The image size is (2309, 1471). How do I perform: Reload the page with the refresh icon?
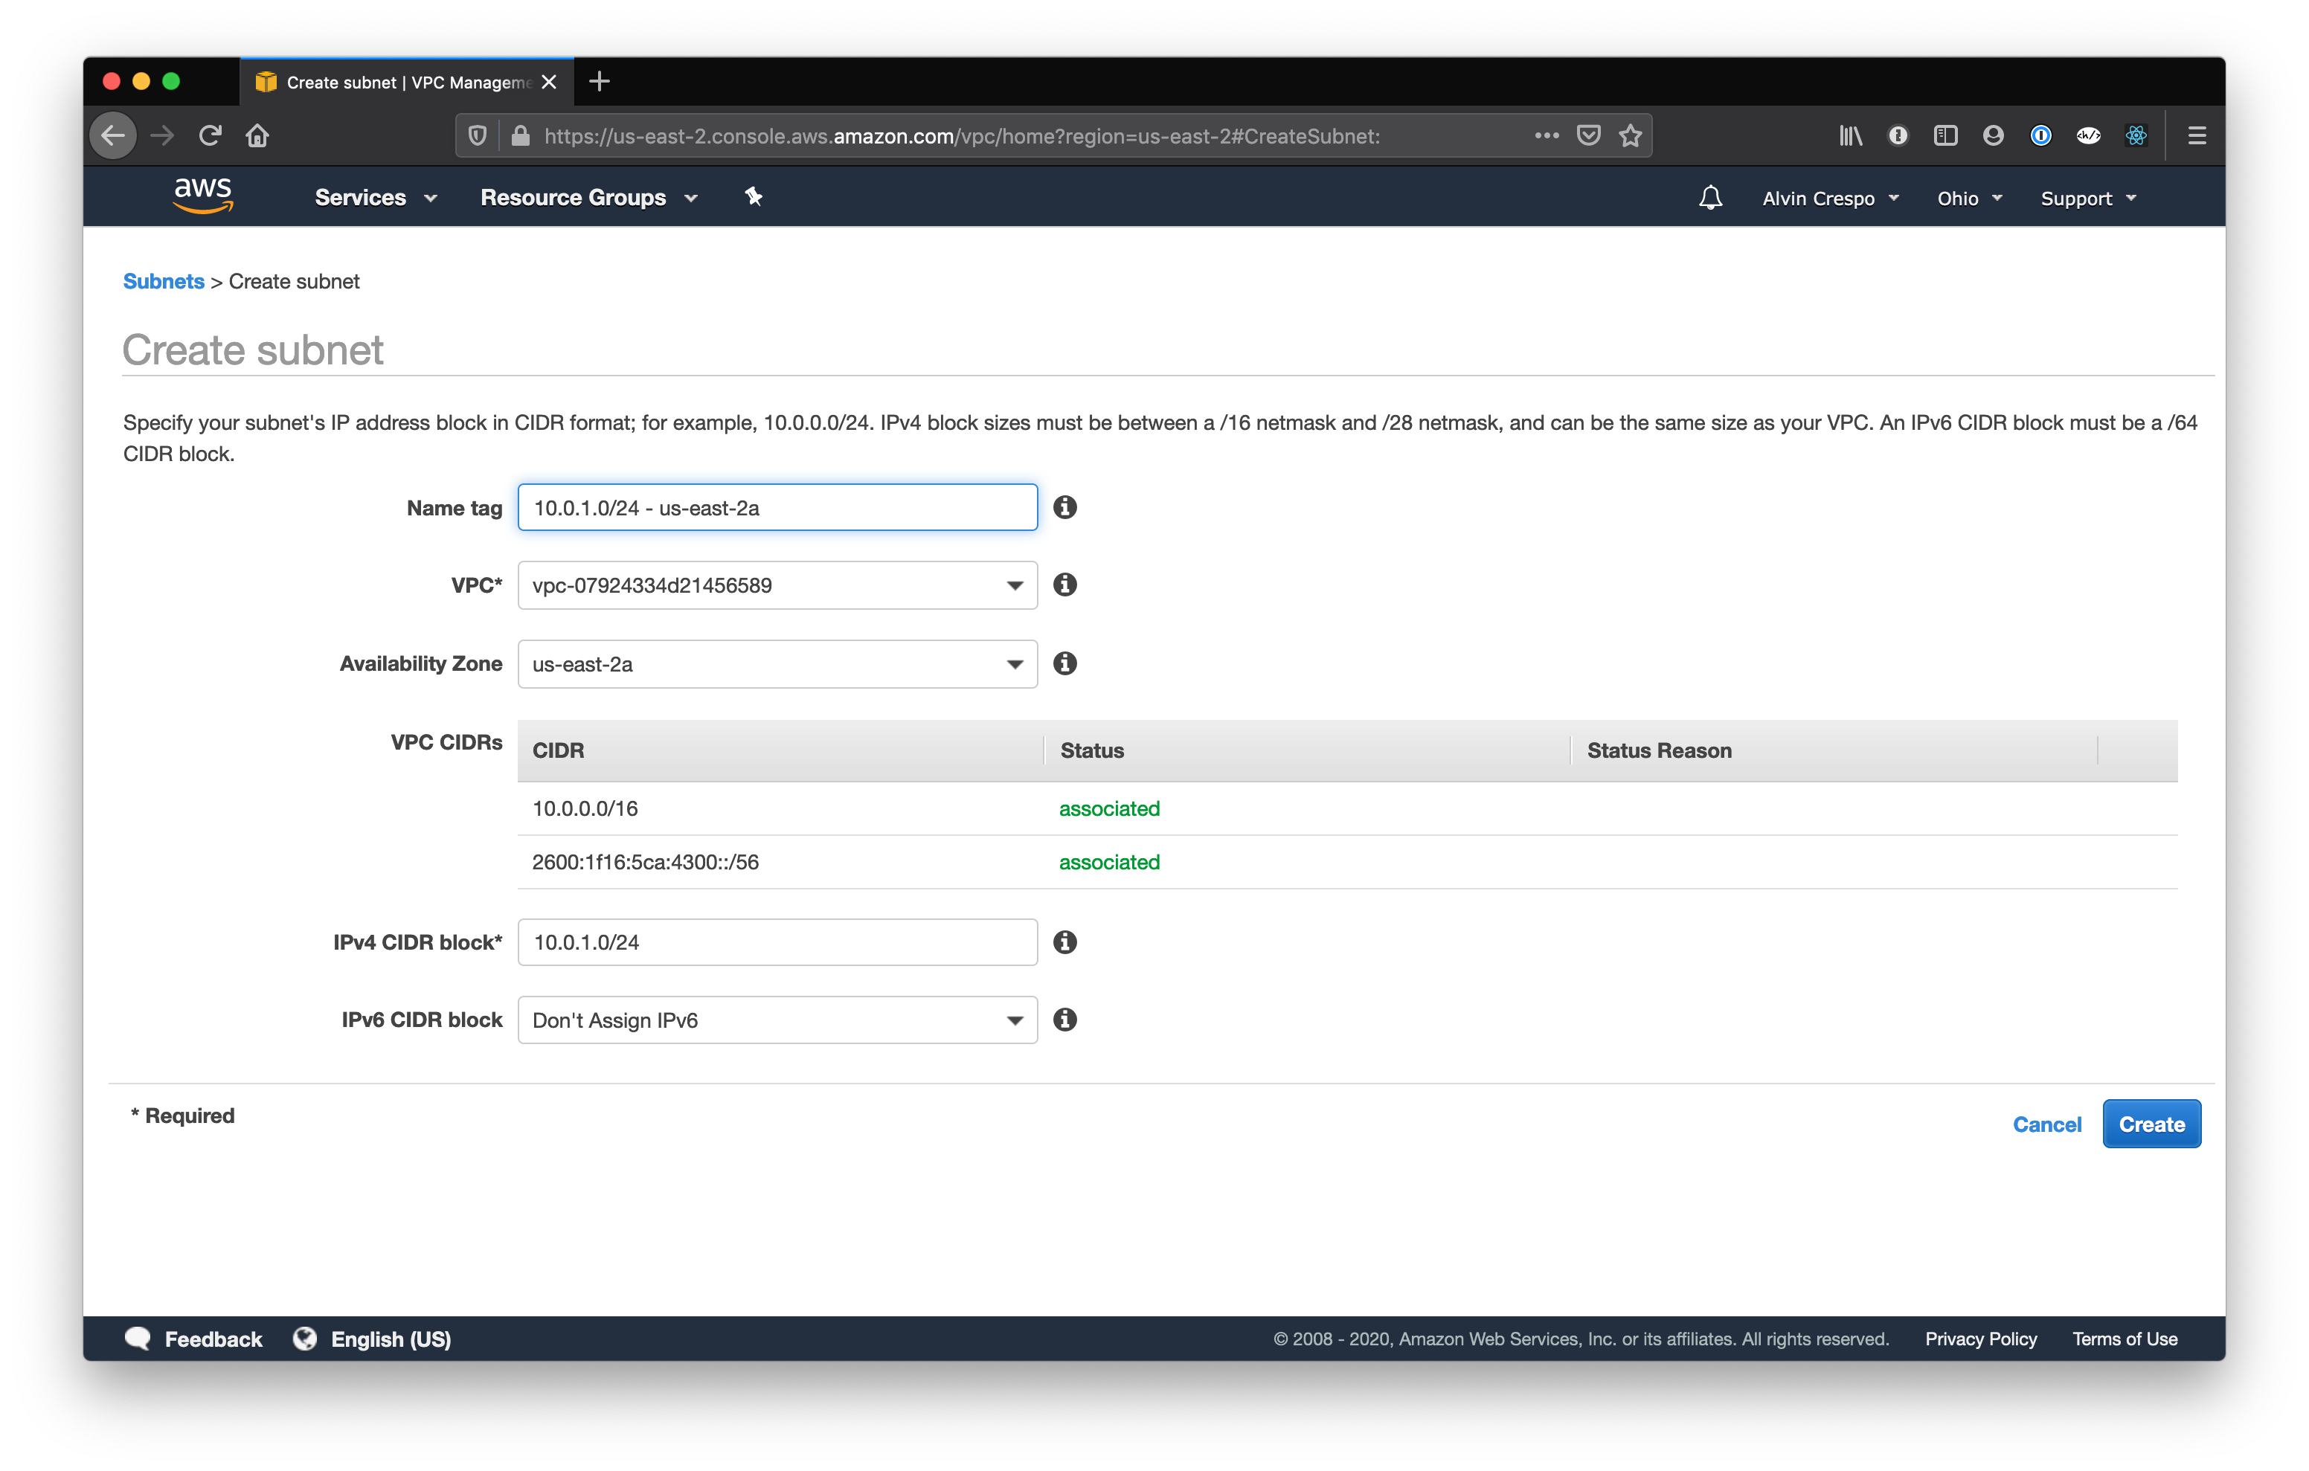(210, 135)
